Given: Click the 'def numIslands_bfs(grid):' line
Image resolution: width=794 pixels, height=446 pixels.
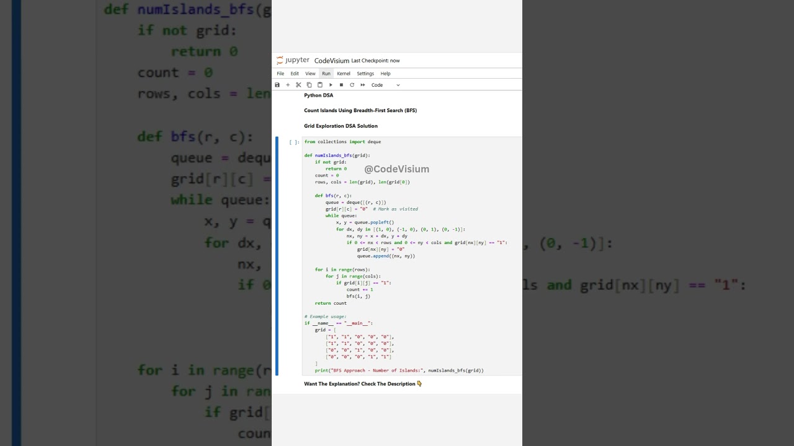Looking at the screenshot, I should (337, 155).
